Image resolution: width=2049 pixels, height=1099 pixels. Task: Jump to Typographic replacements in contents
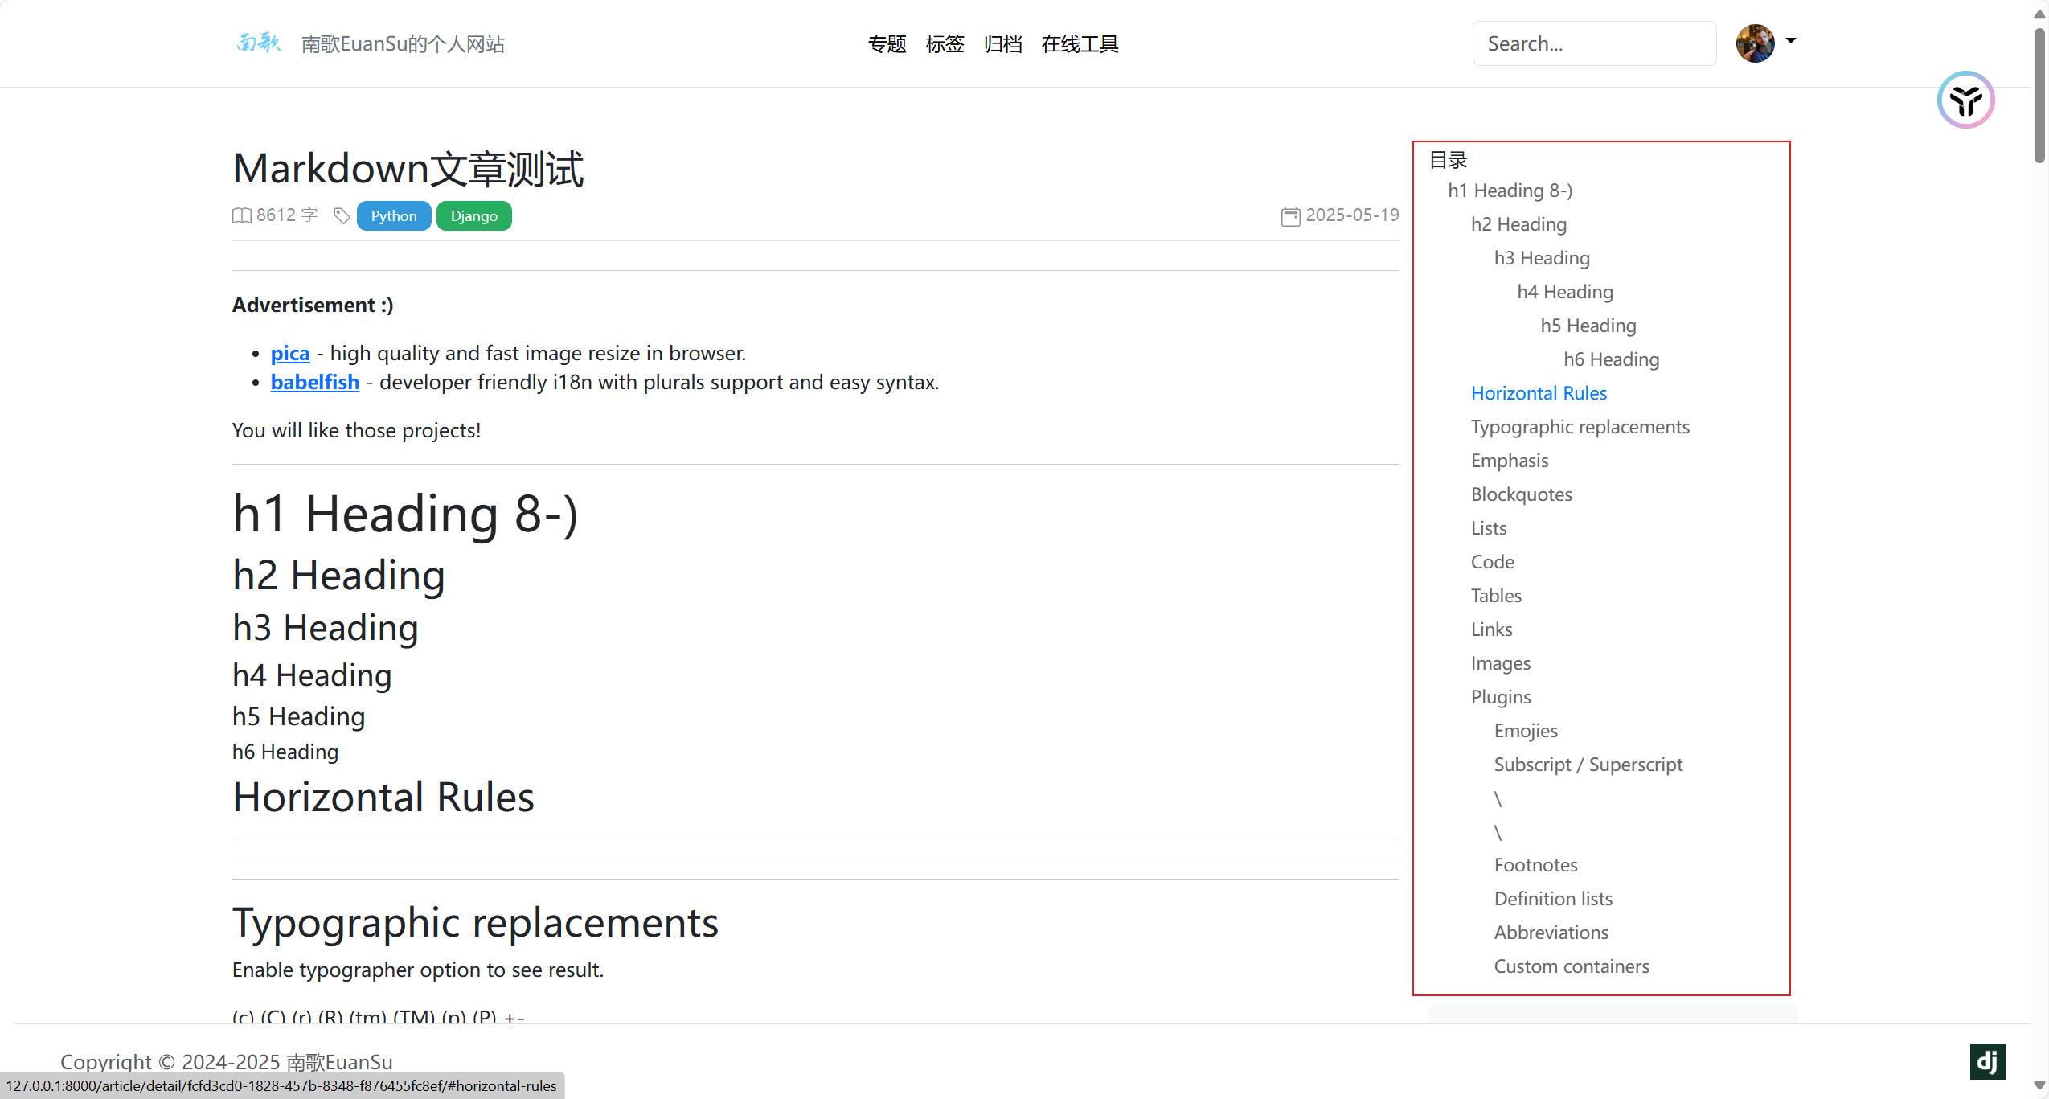click(x=1580, y=427)
